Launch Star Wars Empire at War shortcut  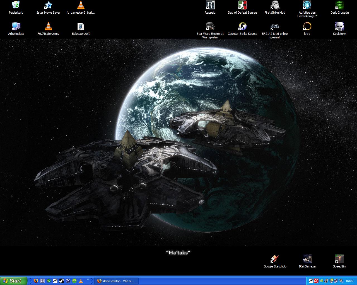click(210, 26)
